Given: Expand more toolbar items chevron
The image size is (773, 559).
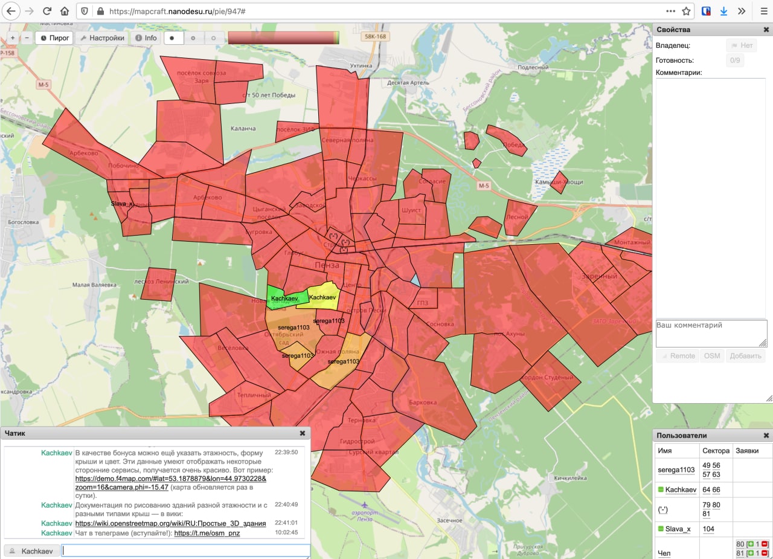Looking at the screenshot, I should point(742,11).
